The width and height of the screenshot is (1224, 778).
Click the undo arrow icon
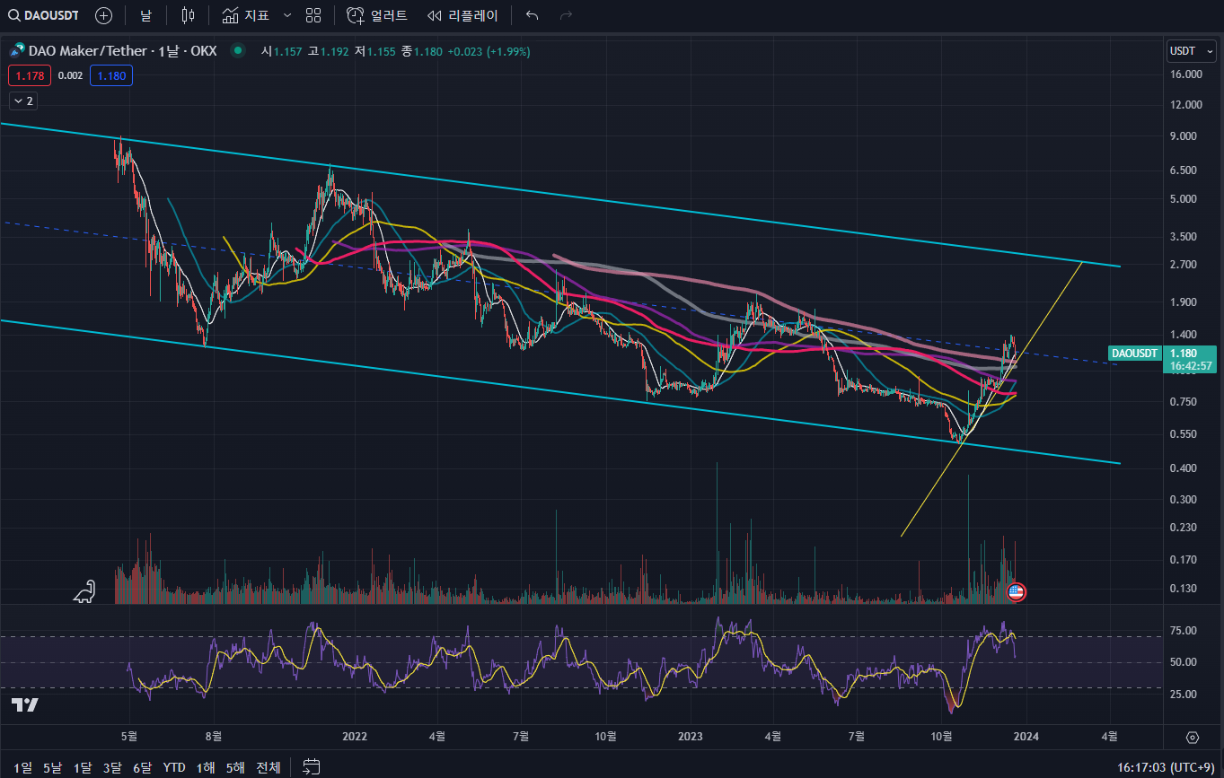point(533,15)
